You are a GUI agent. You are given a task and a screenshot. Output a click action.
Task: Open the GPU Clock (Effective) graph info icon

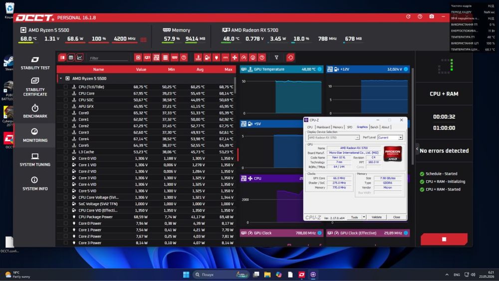point(406,233)
